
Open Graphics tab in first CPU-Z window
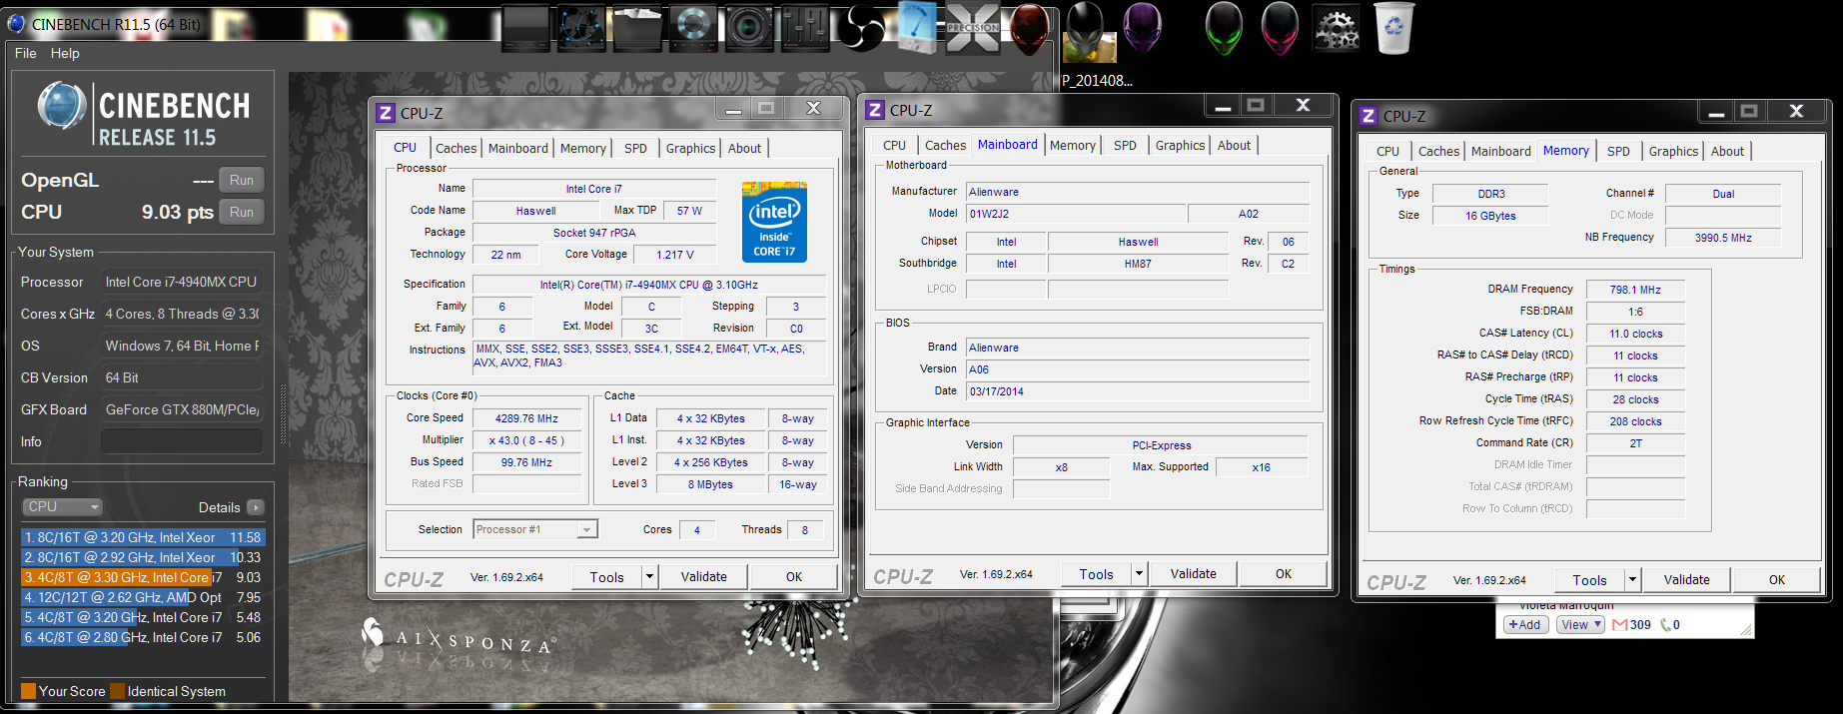tap(691, 148)
